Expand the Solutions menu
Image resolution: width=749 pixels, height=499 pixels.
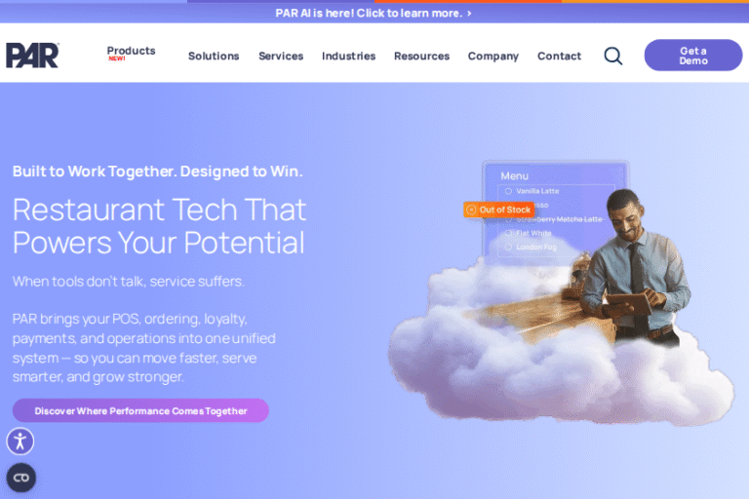(214, 56)
